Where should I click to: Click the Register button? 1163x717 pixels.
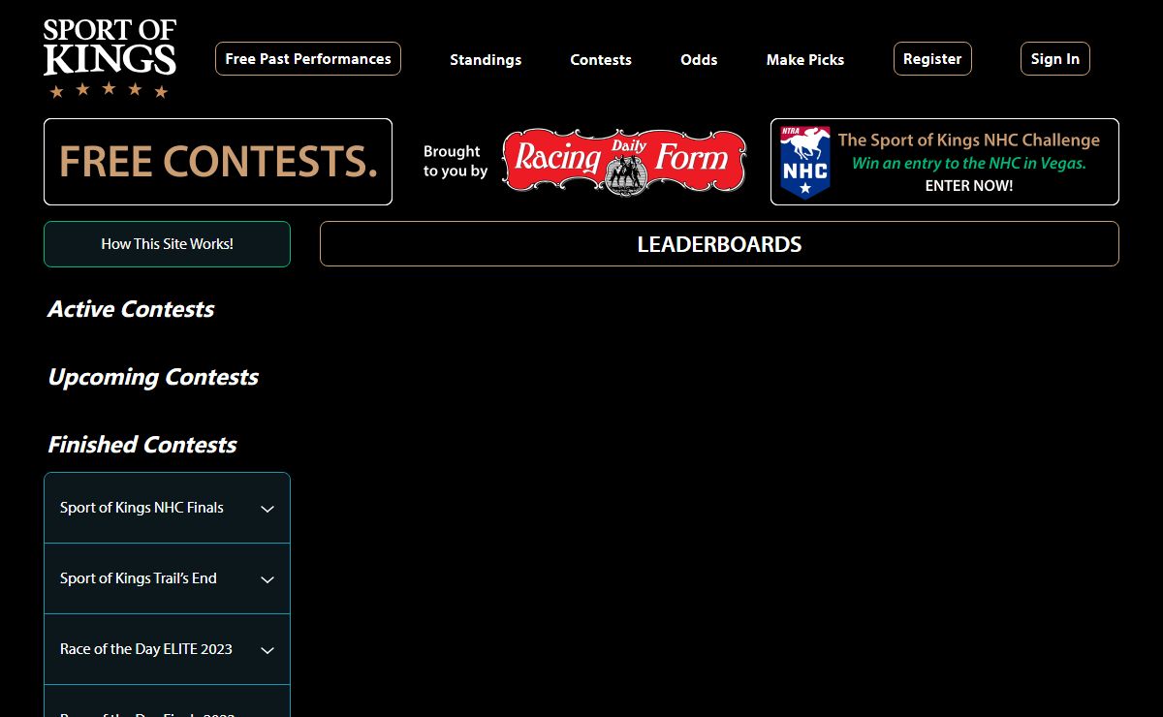tap(932, 58)
